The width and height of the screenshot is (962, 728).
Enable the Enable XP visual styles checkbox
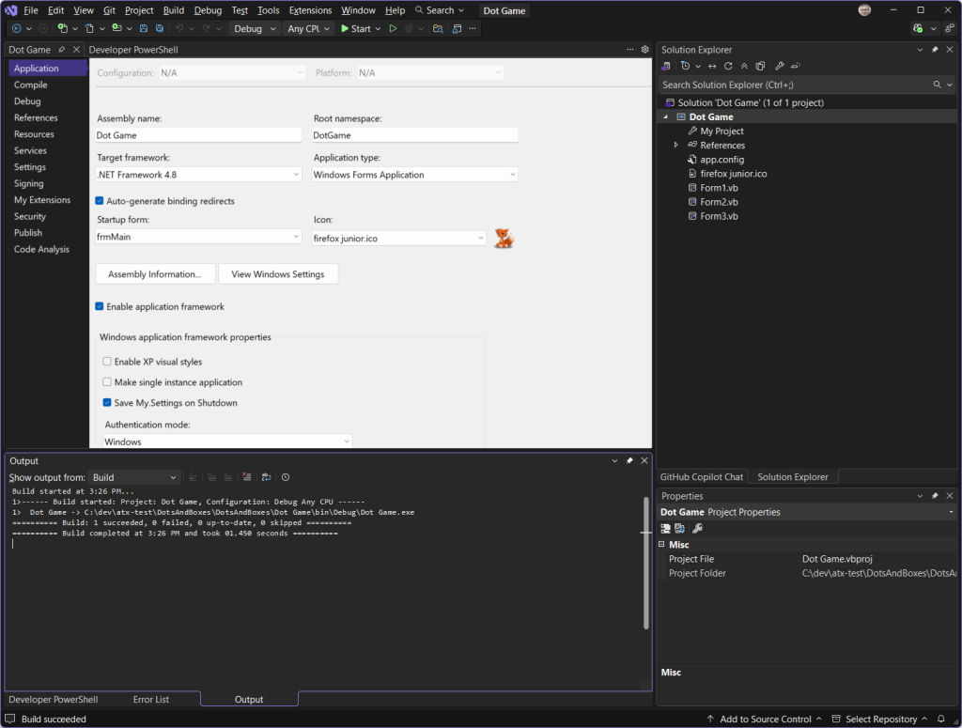point(106,361)
